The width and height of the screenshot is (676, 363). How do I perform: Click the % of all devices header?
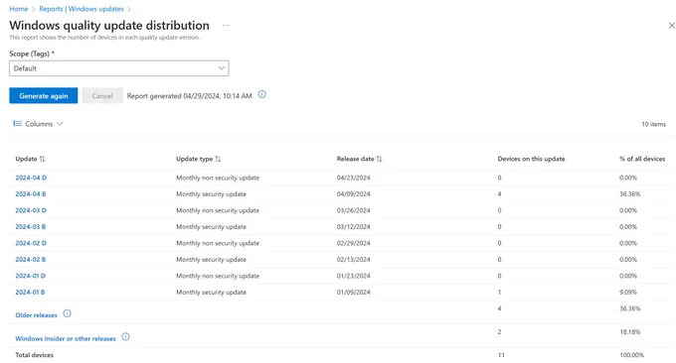click(642, 159)
